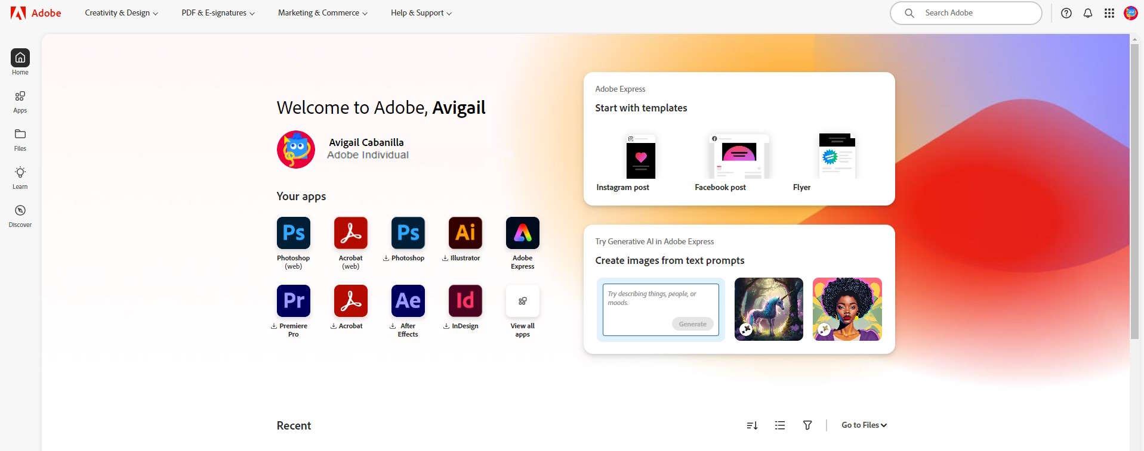
Task: Open the profile avatar in header
Action: coord(1130,13)
